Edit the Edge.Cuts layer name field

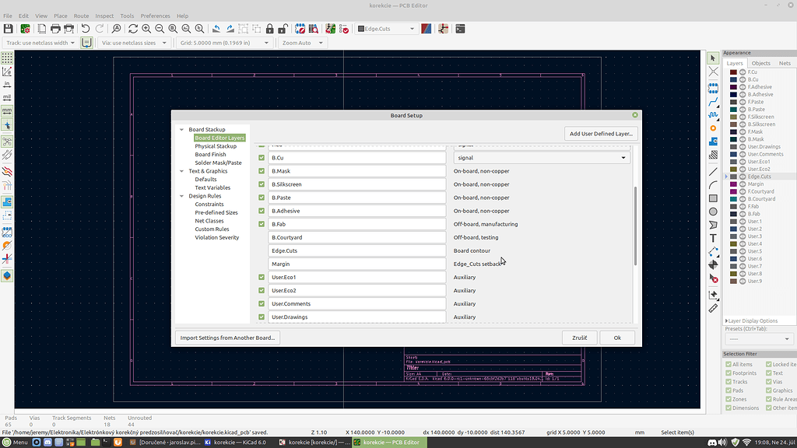(356, 251)
